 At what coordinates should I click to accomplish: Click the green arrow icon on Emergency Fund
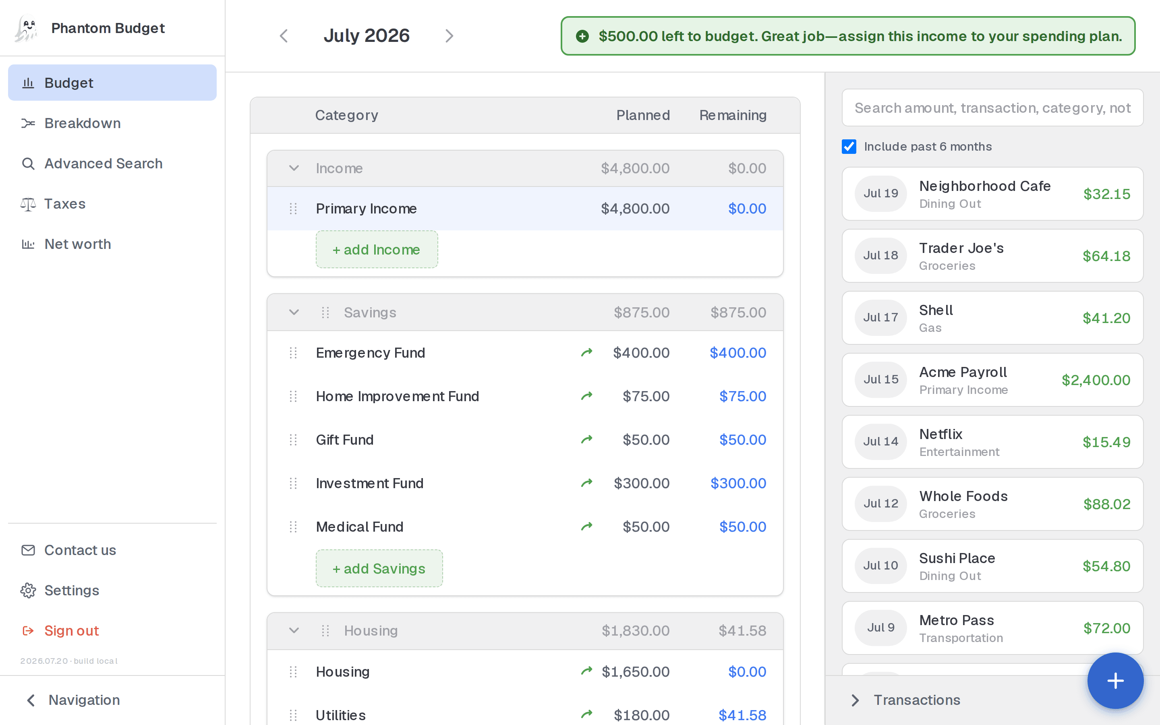click(587, 353)
